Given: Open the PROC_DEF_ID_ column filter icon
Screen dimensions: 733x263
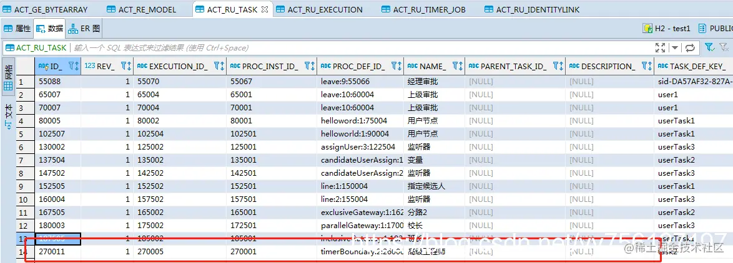Looking at the screenshot, I should tap(393, 66).
